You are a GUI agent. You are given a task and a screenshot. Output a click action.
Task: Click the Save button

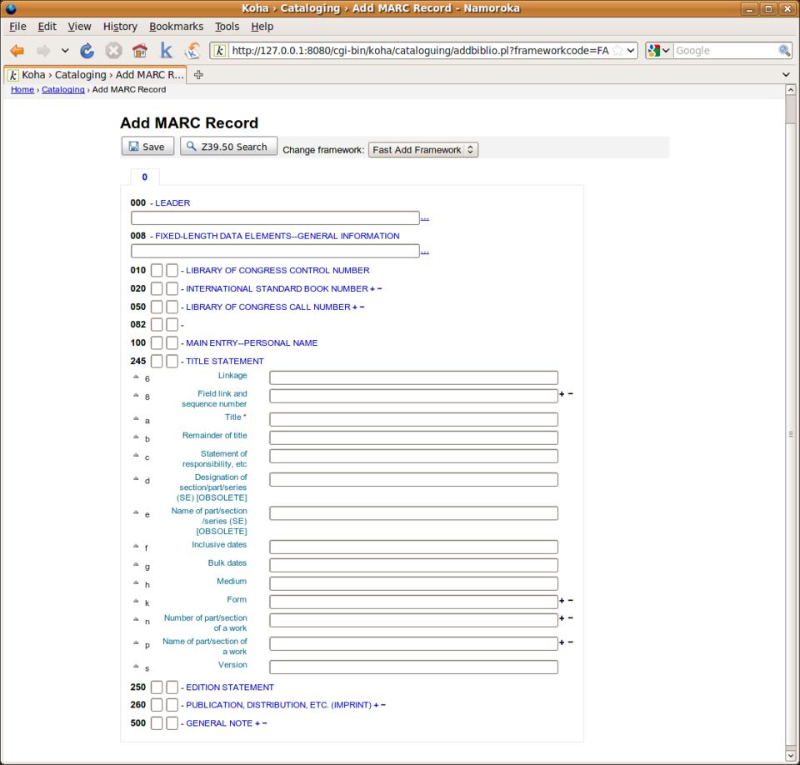click(147, 147)
